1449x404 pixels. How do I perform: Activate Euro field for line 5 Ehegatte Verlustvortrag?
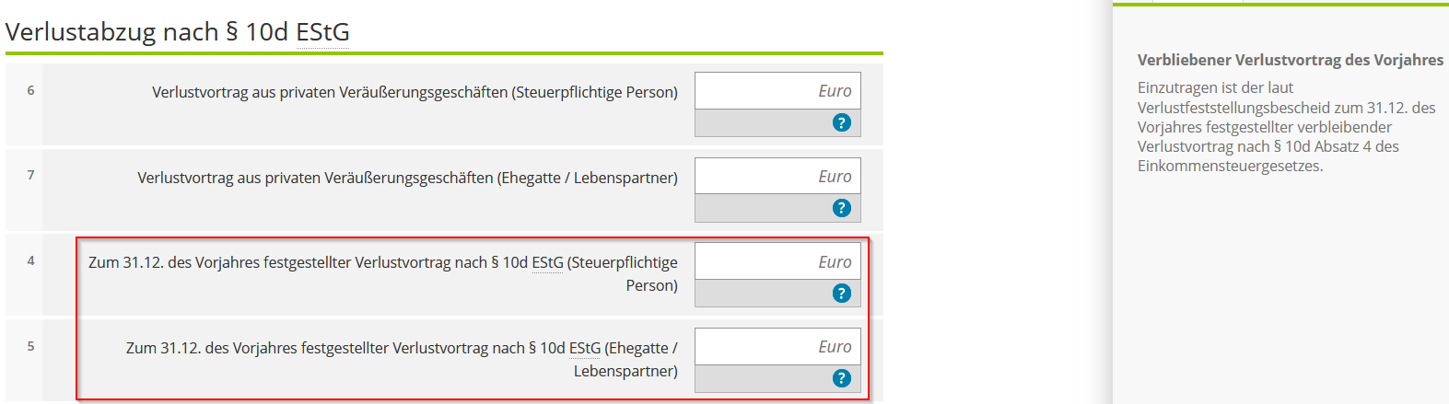pyautogui.click(x=777, y=347)
